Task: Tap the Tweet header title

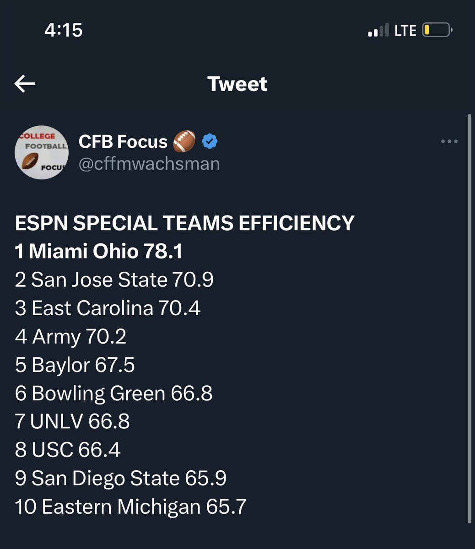Action: click(x=237, y=84)
